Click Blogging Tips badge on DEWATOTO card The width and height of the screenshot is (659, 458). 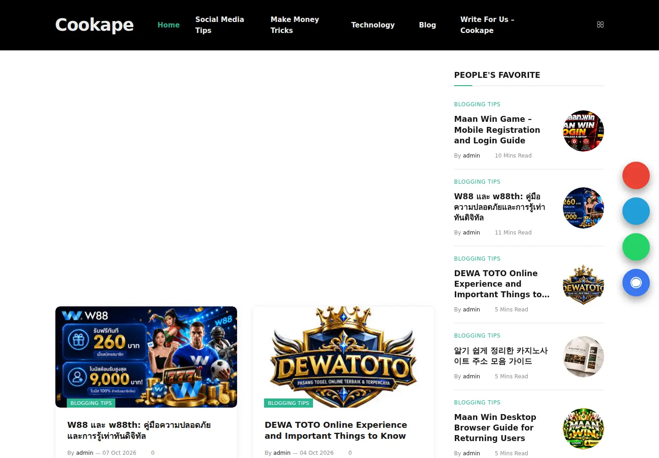[x=288, y=403]
